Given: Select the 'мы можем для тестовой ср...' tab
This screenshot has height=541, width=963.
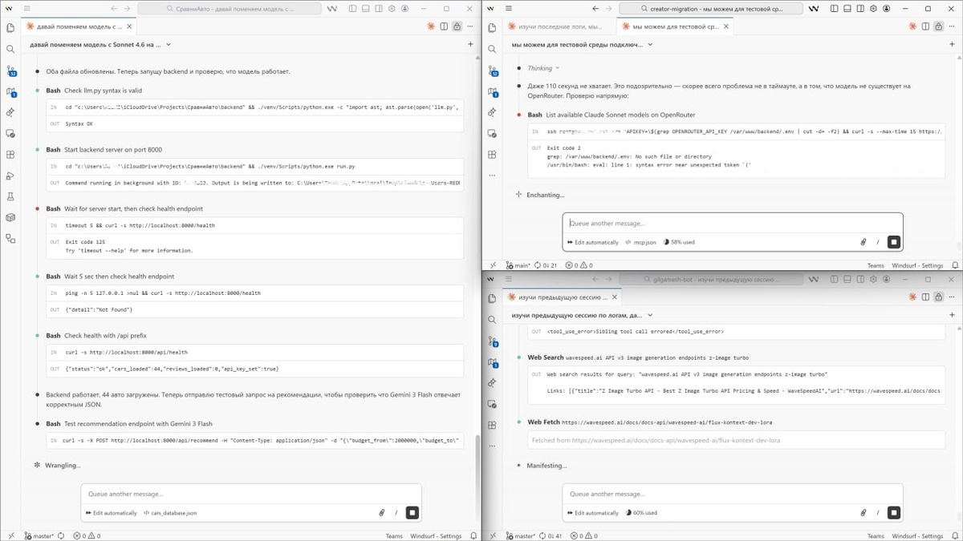Looking at the screenshot, I should 675,26.
